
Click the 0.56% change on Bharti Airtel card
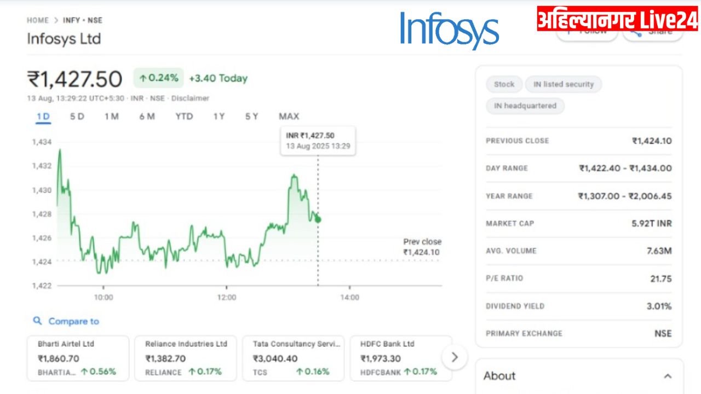coord(99,372)
